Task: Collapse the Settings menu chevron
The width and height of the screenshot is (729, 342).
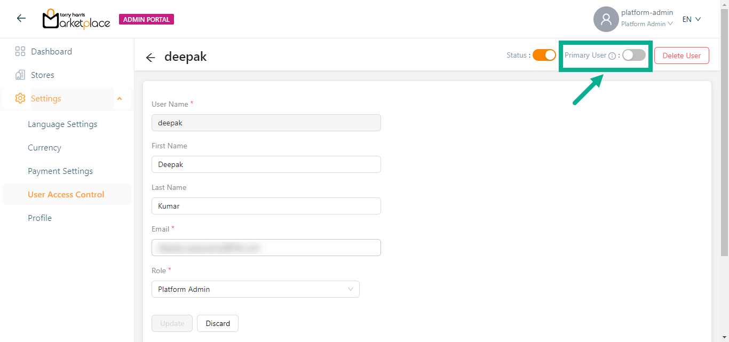Action: pyautogui.click(x=120, y=99)
